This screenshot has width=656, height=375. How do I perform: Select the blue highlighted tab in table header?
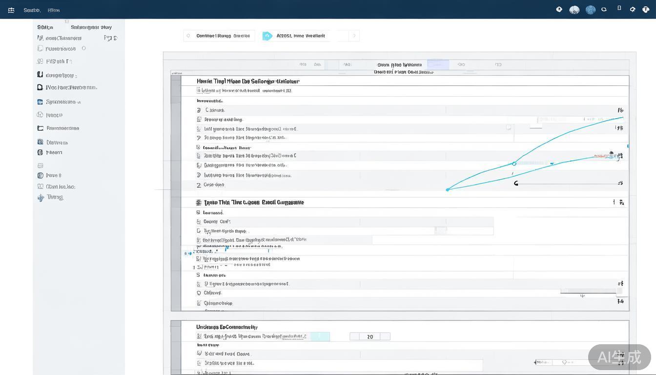pos(438,64)
